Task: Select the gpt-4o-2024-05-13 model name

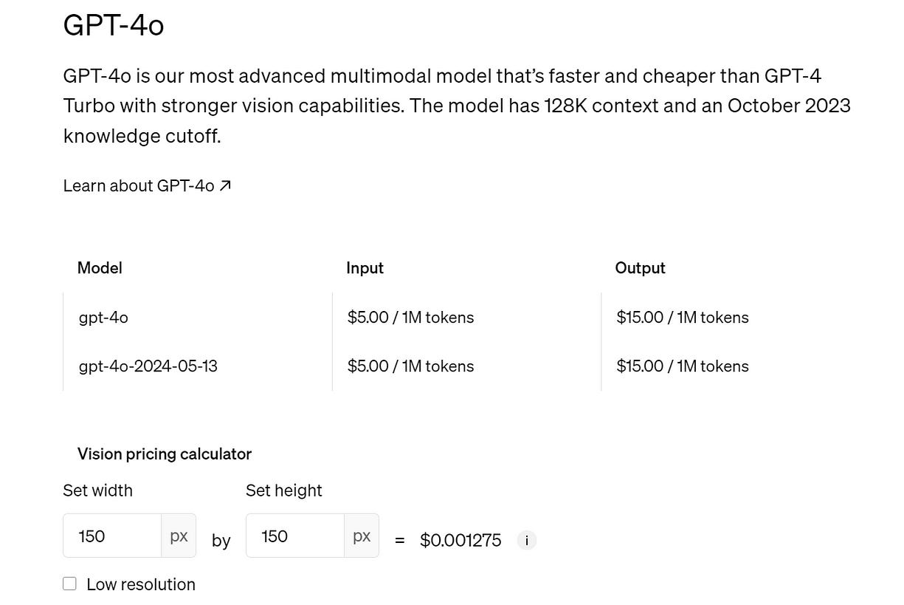Action: pos(148,366)
